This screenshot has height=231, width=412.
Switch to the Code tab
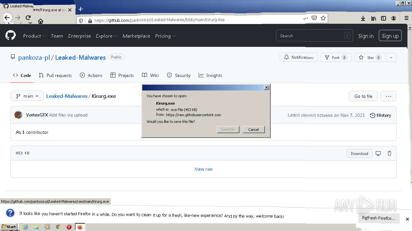tap(22, 75)
